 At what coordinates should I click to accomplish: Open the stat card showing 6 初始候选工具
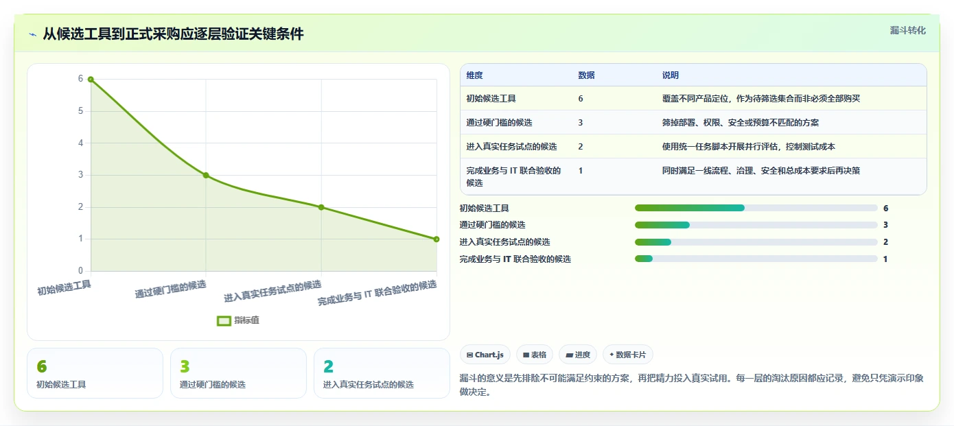95,373
